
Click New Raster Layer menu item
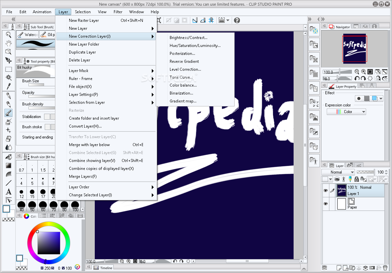pyautogui.click(x=106, y=20)
